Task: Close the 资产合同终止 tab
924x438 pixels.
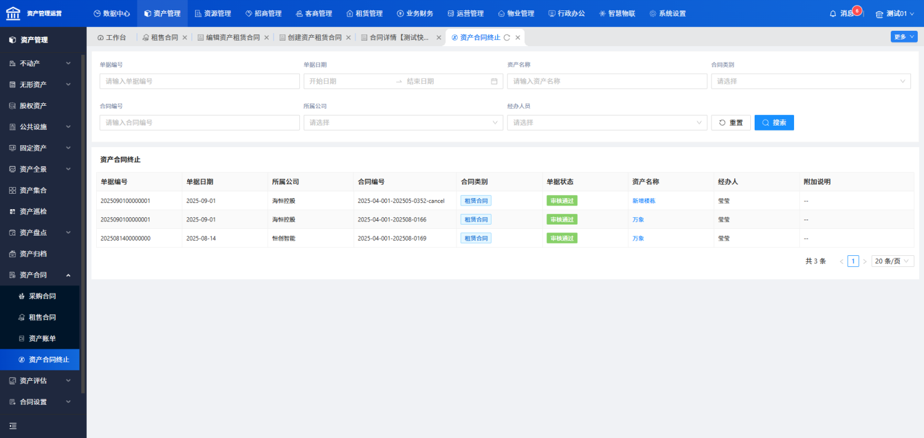Action: coord(518,38)
